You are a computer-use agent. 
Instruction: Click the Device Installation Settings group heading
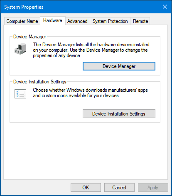40,82
